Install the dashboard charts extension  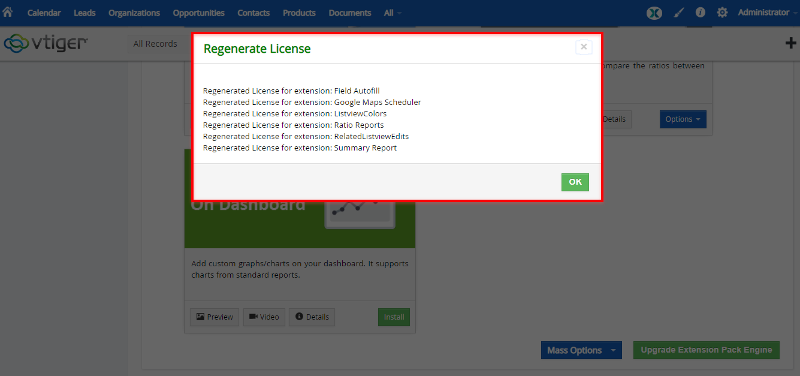click(x=394, y=317)
